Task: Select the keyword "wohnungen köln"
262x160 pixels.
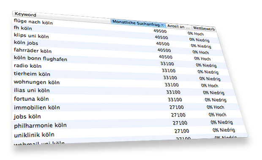Action: coord(37,82)
